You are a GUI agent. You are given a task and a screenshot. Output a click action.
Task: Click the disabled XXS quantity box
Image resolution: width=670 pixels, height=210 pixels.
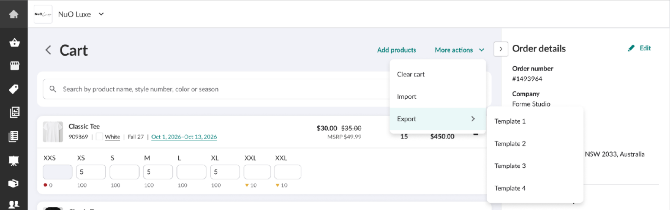(57, 172)
